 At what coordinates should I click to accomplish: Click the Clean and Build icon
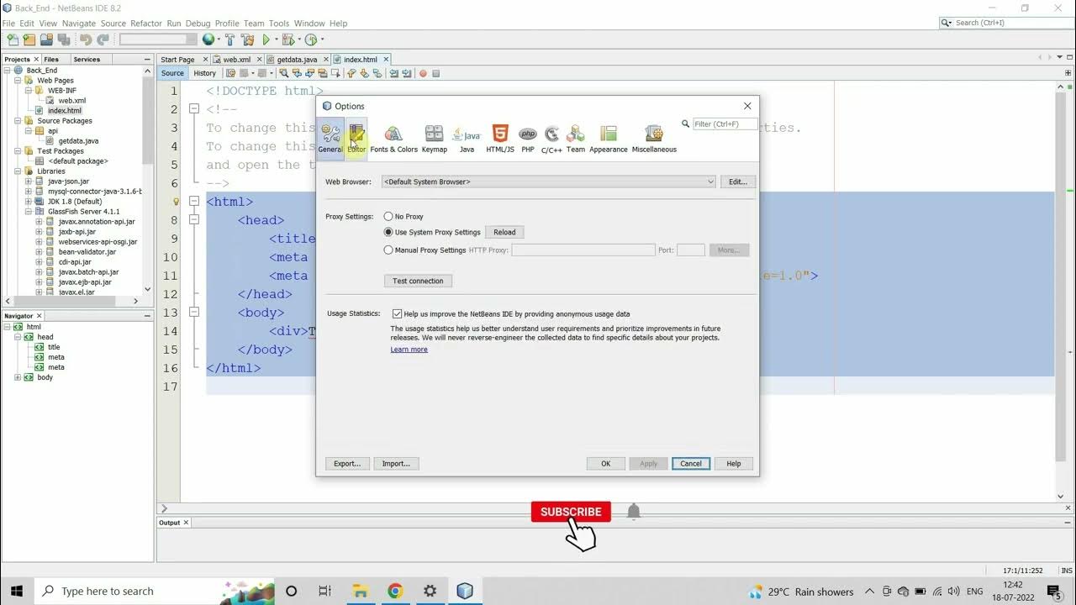[x=248, y=39]
